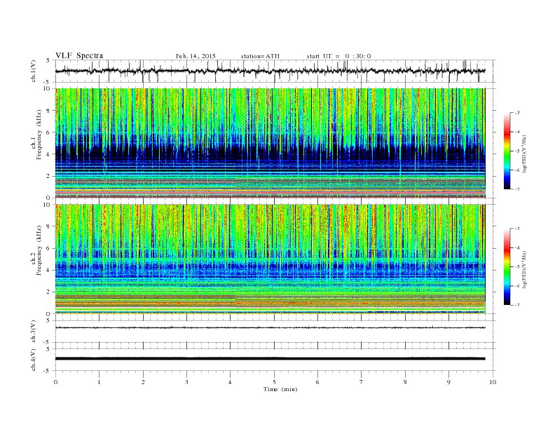Click the "ch.3(V)" axis label

point(34,332)
